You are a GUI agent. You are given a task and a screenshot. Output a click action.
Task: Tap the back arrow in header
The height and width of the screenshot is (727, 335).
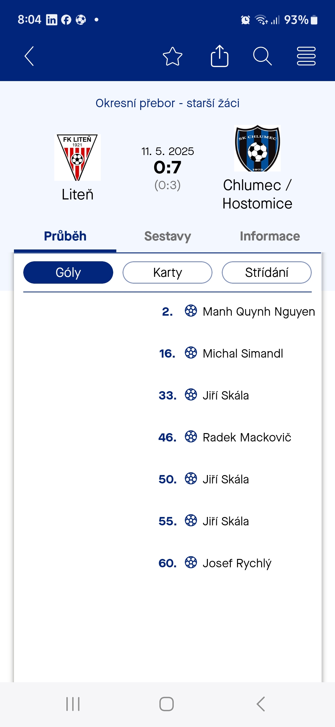click(x=29, y=56)
